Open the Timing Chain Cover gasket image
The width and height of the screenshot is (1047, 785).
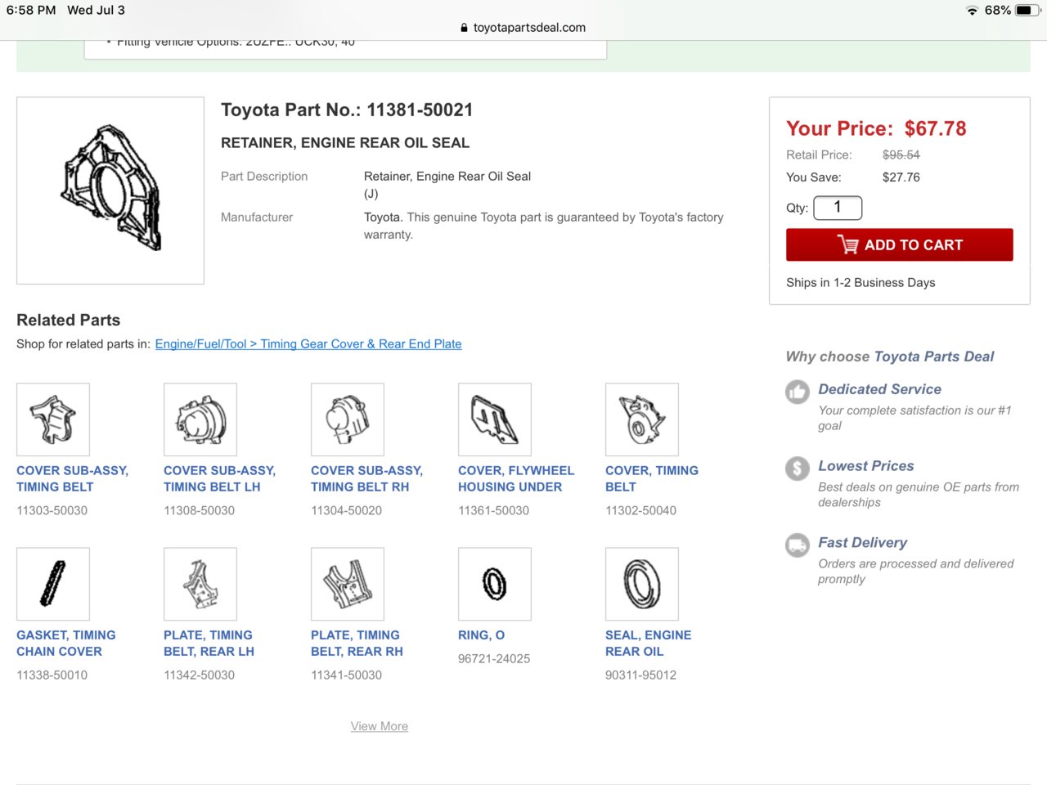[53, 584]
